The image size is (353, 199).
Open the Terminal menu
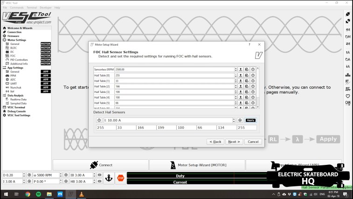[32, 7]
